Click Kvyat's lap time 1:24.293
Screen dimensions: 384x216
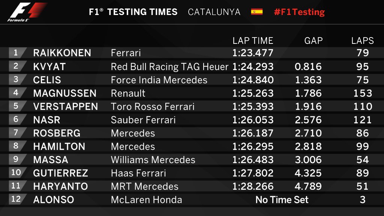click(x=253, y=67)
